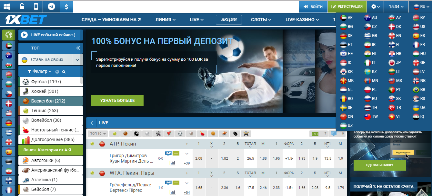The image size is (432, 196).
Task: Open the 15:34 time zone dropdown
Action: coord(396,6)
